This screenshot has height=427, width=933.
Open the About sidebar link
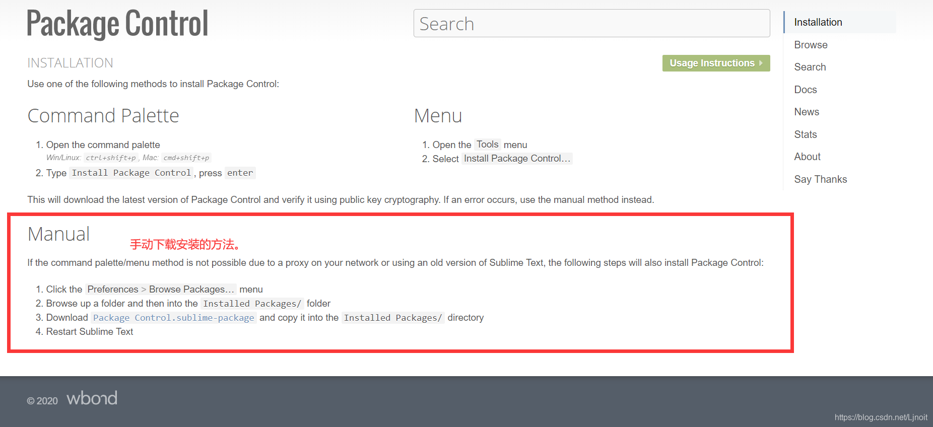pos(807,157)
